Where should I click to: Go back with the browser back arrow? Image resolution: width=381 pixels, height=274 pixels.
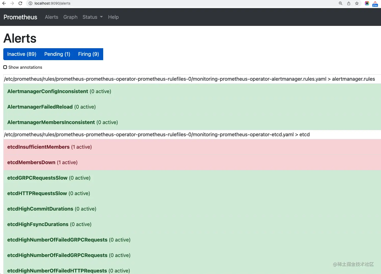click(x=4, y=3)
